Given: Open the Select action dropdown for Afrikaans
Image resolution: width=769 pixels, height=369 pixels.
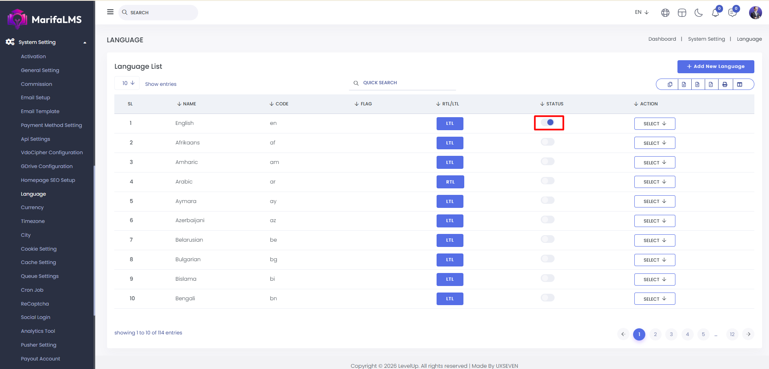Looking at the screenshot, I should point(654,143).
